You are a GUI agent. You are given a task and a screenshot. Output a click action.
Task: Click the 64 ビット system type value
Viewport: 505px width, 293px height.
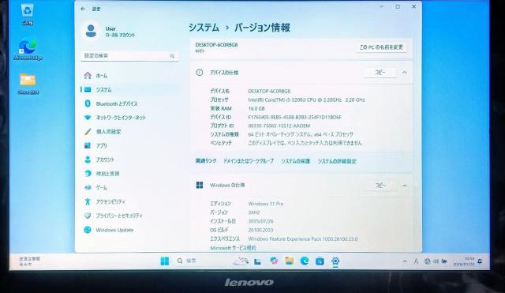301,134
